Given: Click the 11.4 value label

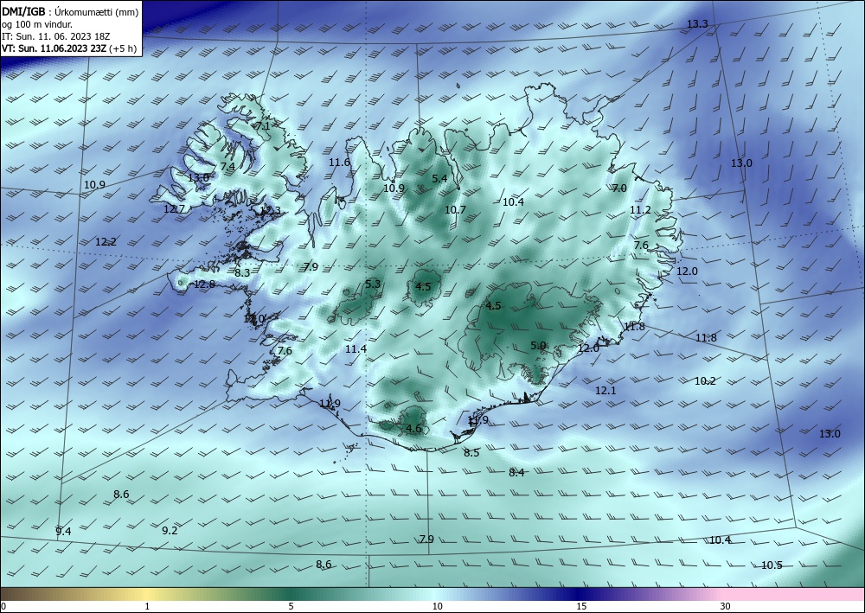Looking at the screenshot, I should (x=356, y=348).
